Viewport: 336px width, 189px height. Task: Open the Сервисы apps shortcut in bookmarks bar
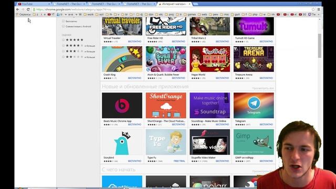click(x=23, y=14)
